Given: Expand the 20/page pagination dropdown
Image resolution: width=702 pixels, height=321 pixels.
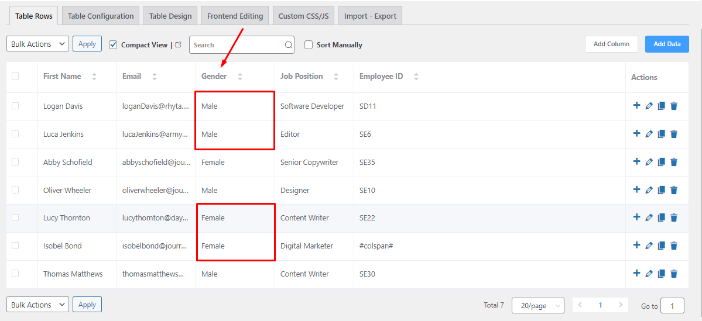Looking at the screenshot, I should pos(538,306).
